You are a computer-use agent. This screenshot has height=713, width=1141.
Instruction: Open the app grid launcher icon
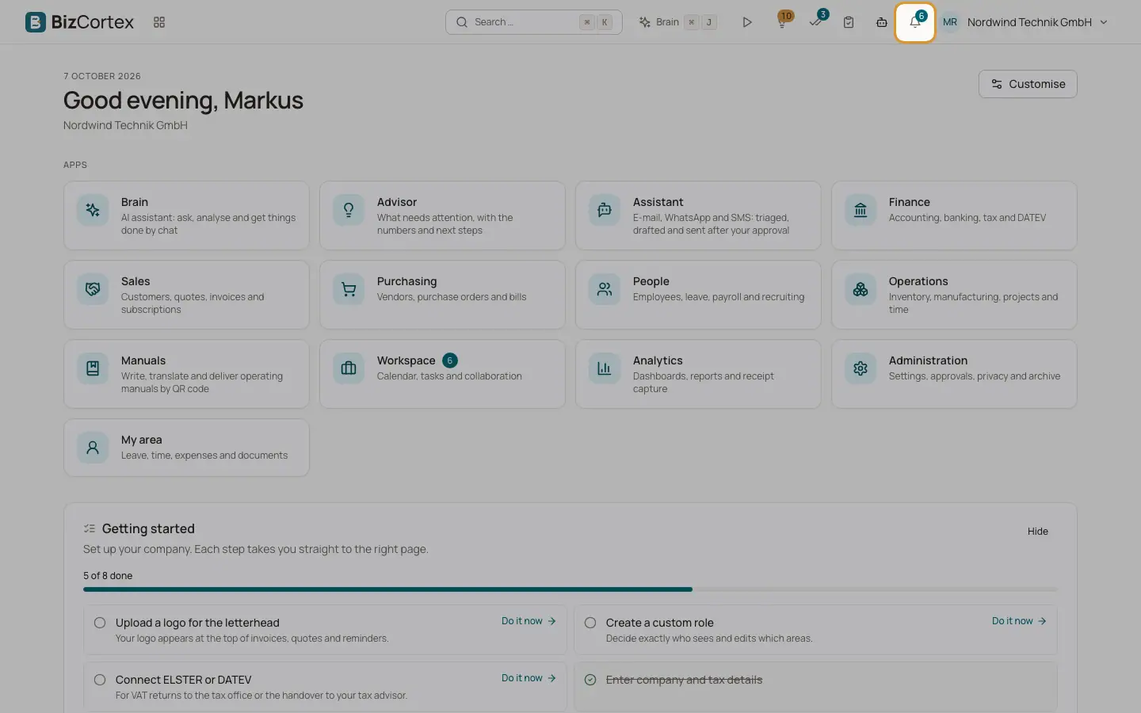(x=159, y=22)
